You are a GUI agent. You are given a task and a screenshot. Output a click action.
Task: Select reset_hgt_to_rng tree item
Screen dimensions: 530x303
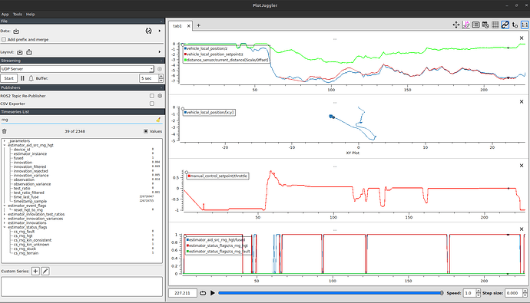28,210
